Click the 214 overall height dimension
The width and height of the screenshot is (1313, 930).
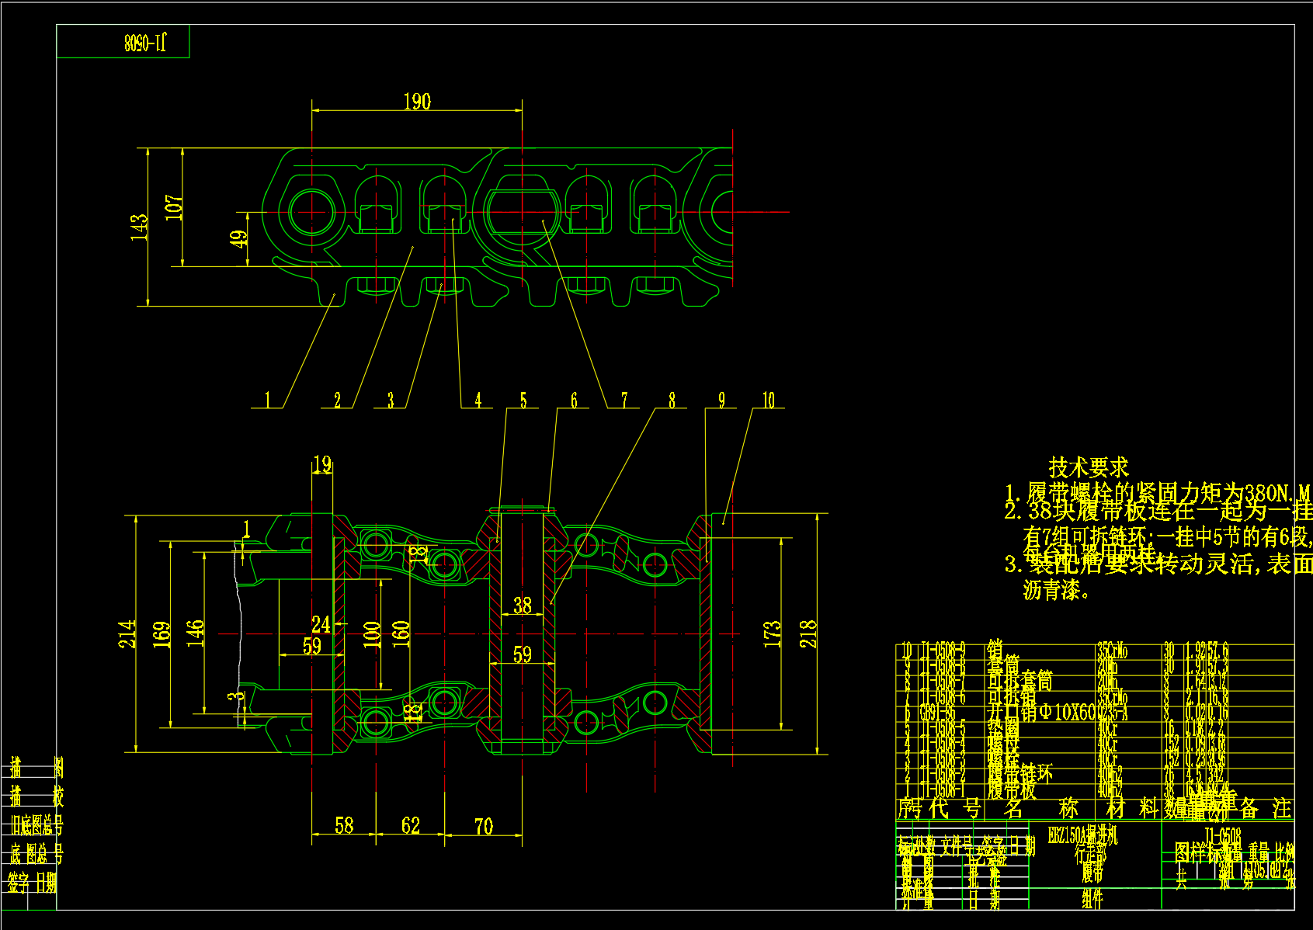coord(127,634)
